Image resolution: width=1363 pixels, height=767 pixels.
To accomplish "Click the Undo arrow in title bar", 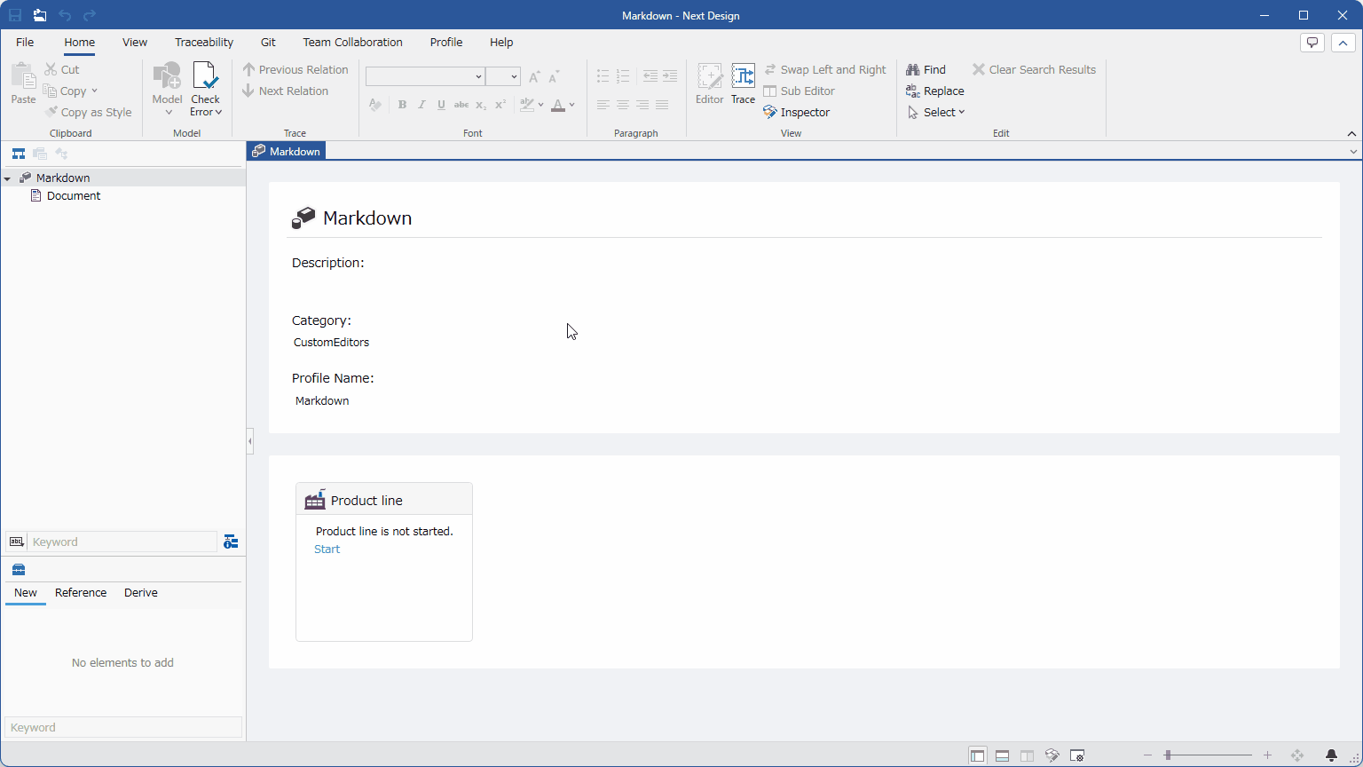I will [65, 15].
